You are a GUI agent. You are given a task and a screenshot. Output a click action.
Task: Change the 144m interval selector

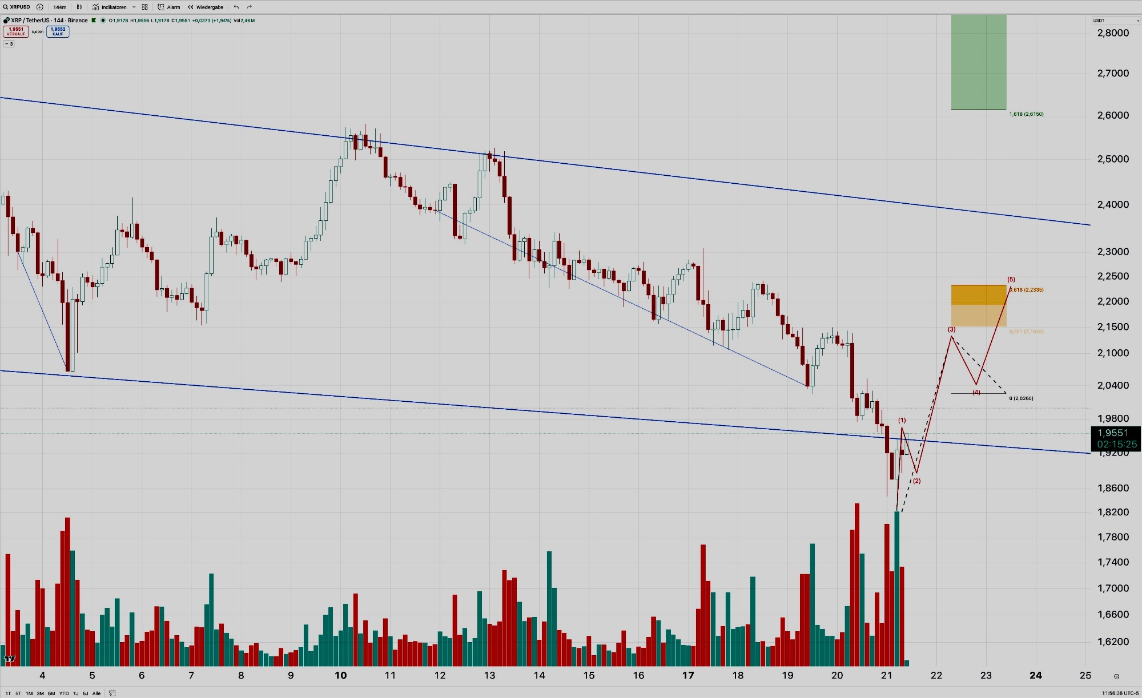click(59, 7)
